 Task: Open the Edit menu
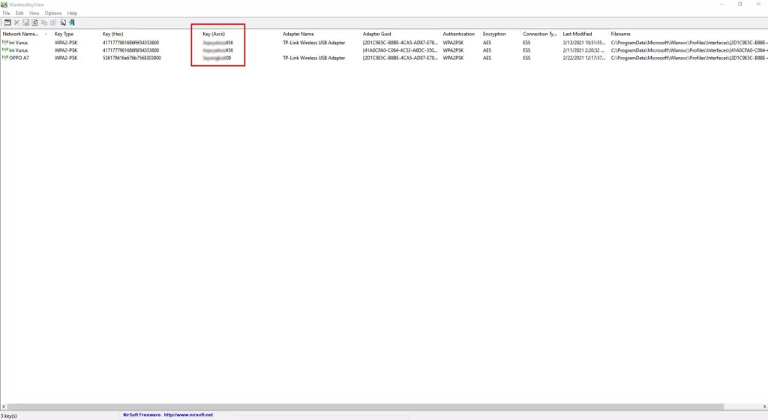coord(19,13)
